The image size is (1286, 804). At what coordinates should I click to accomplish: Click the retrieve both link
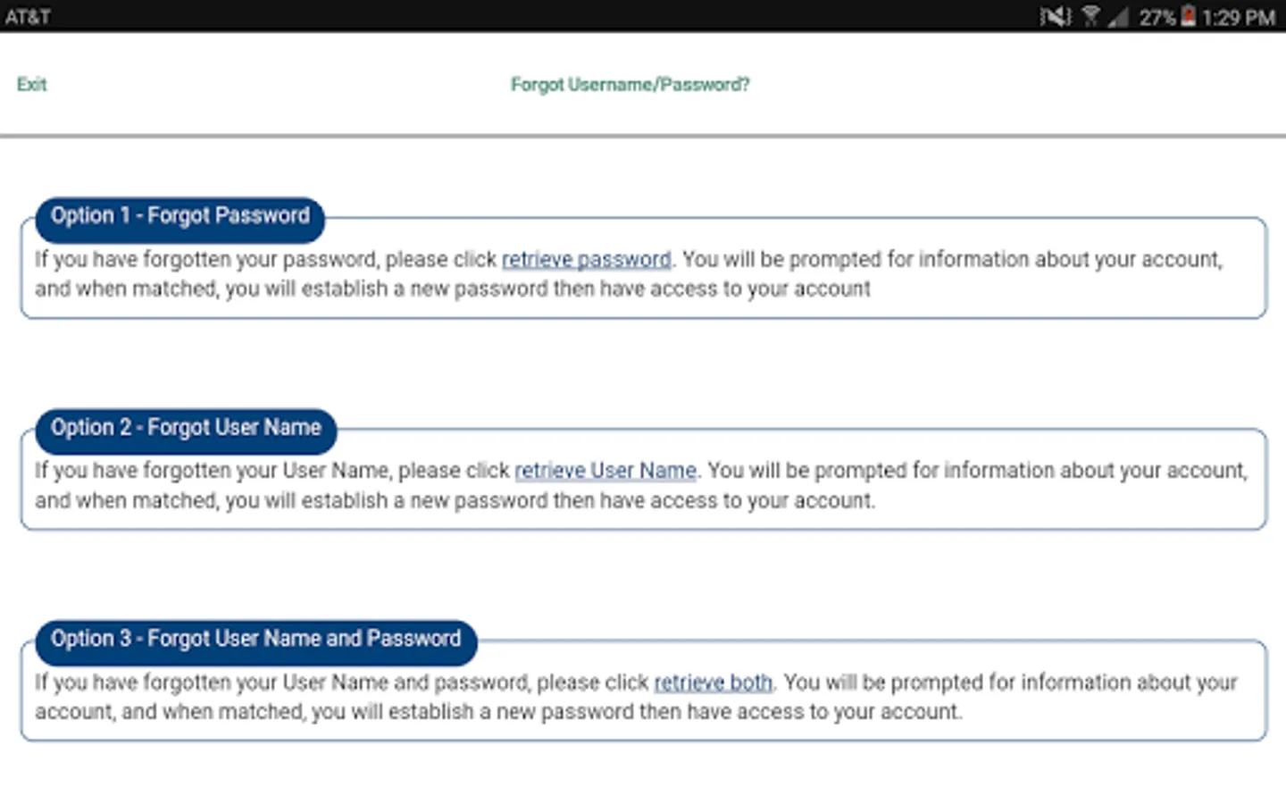(x=713, y=683)
